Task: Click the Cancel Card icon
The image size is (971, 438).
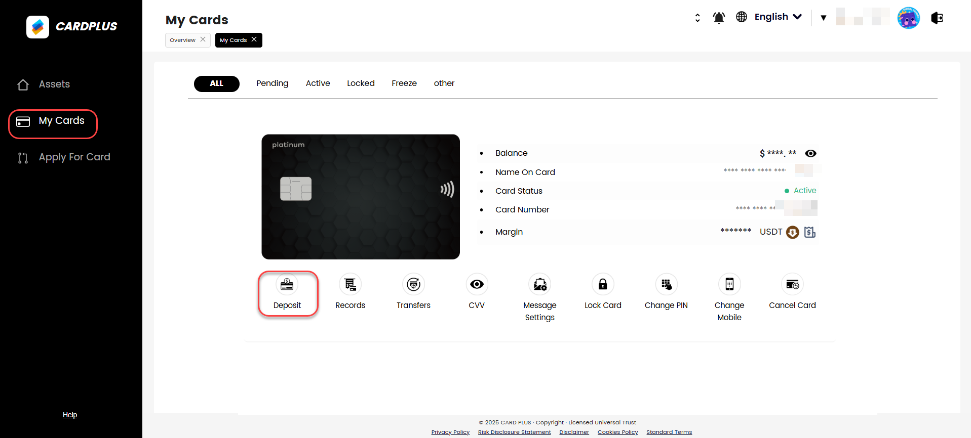Action: click(x=792, y=285)
